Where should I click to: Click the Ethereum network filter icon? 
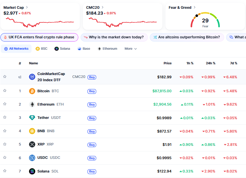tap(99, 49)
